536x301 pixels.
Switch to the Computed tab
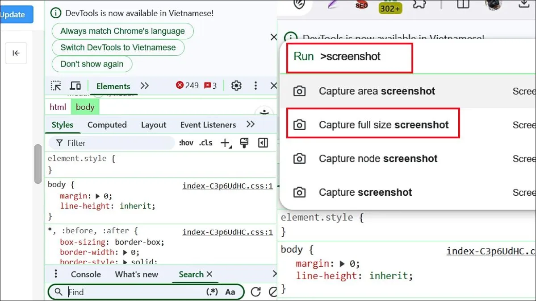107,124
